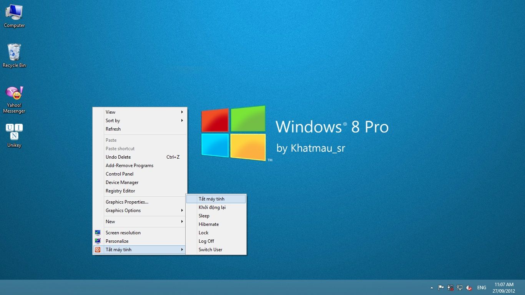The image size is (525, 295).
Task: Select Undo Delete in the context menu
Action: pos(140,157)
